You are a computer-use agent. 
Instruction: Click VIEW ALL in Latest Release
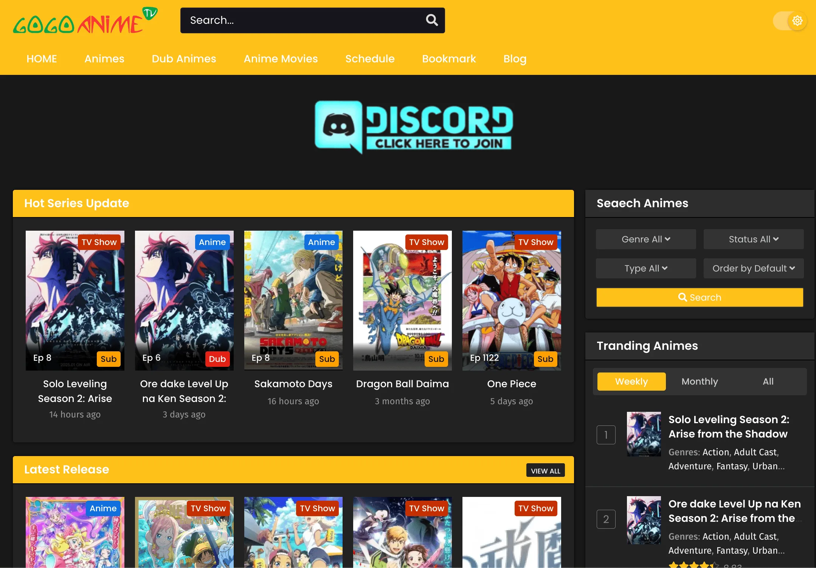tap(545, 471)
